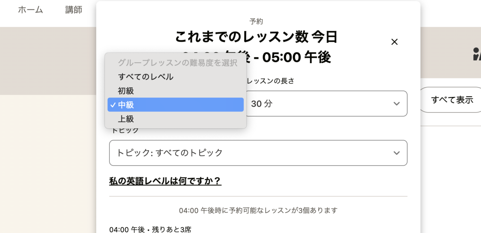
Task: Click the 予約 header label
Action: [256, 21]
